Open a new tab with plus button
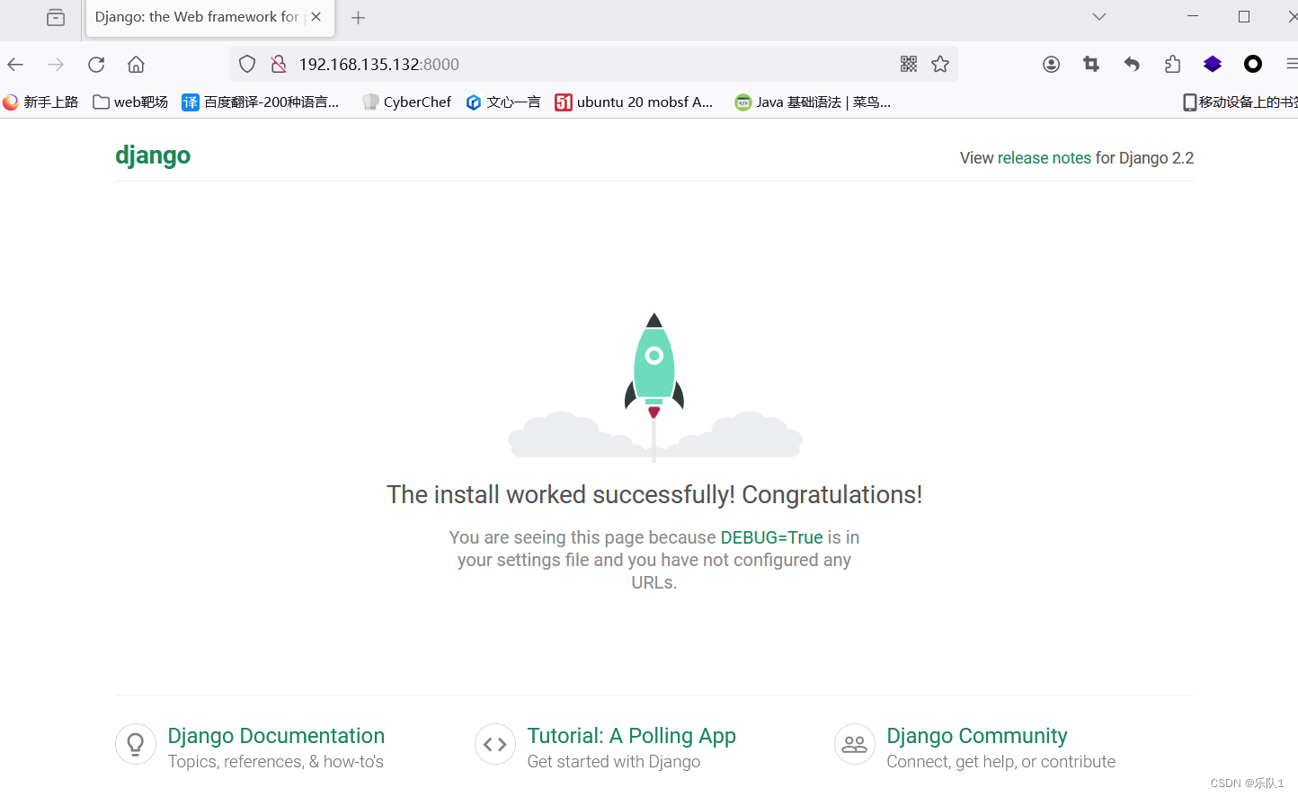The image size is (1298, 797). (x=359, y=18)
